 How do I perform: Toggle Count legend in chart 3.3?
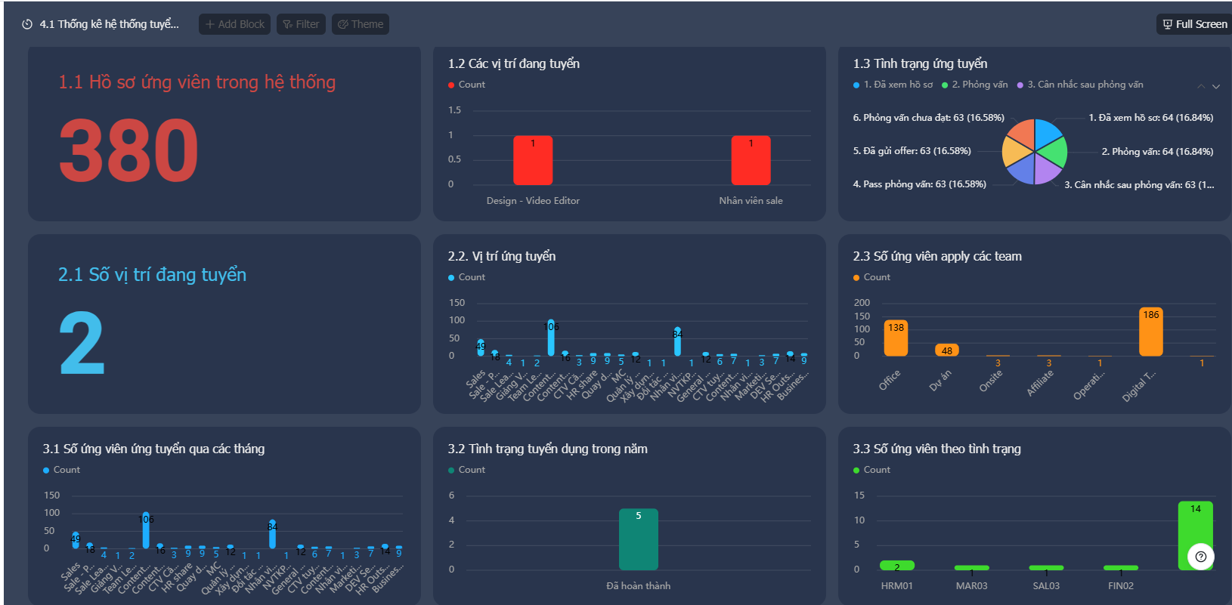tap(871, 470)
